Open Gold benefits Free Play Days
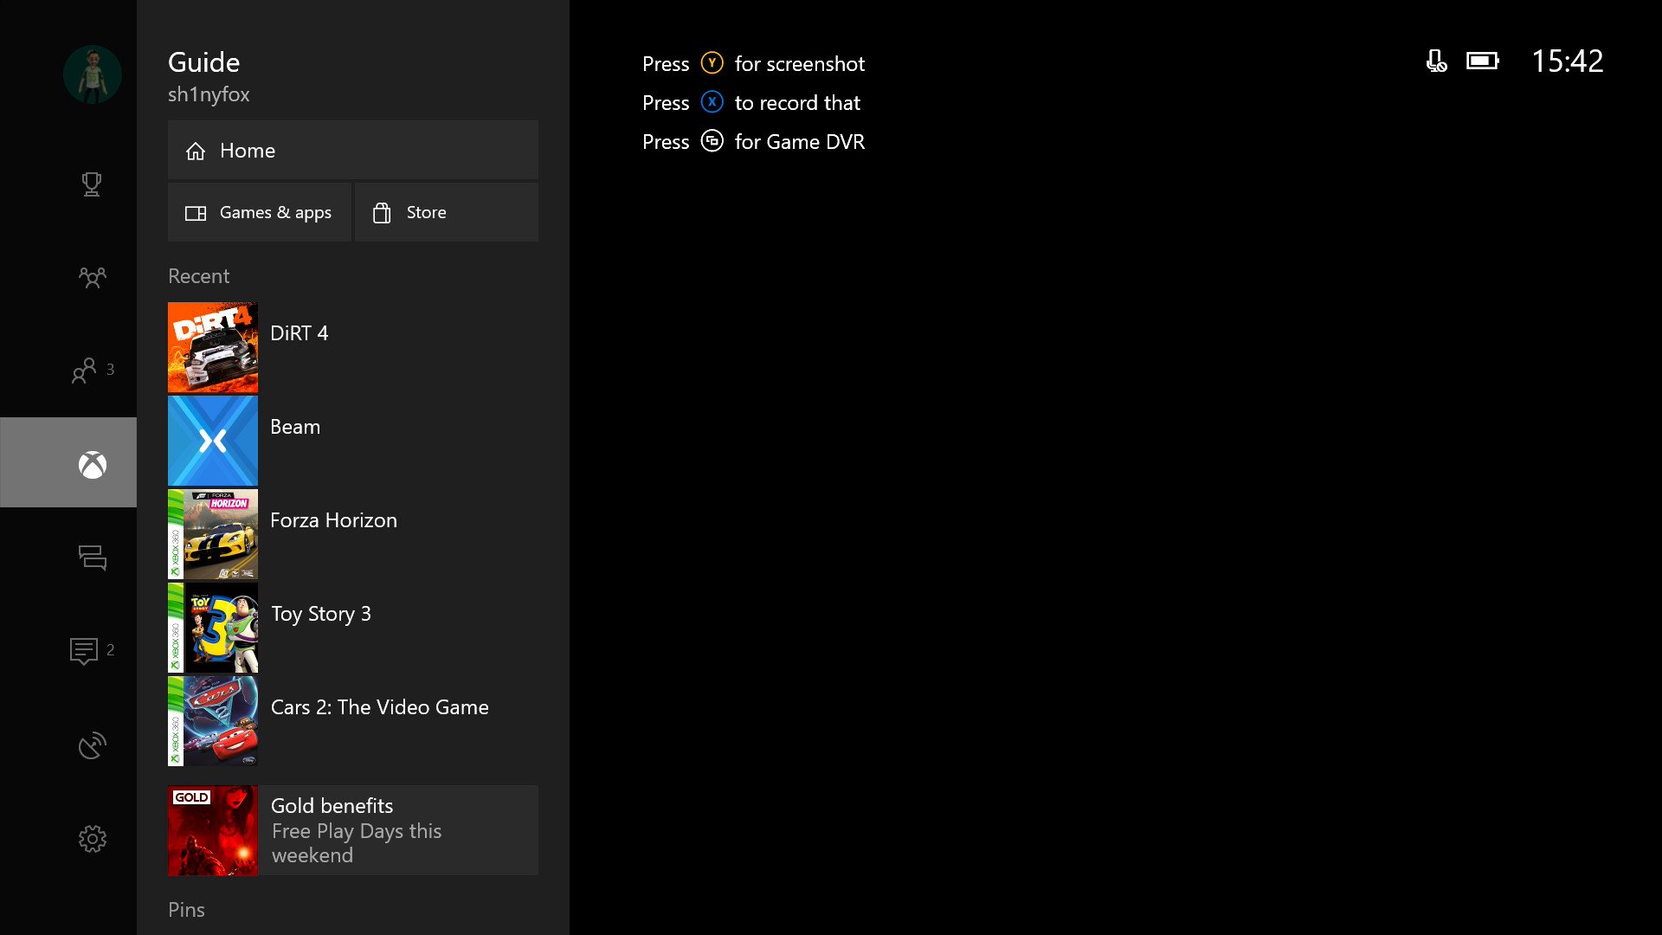Screen dimensions: 1662x935 coord(351,830)
